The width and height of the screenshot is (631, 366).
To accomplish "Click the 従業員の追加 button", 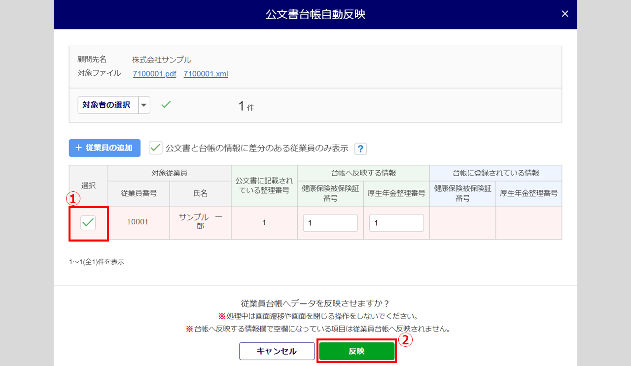I will pyautogui.click(x=105, y=148).
